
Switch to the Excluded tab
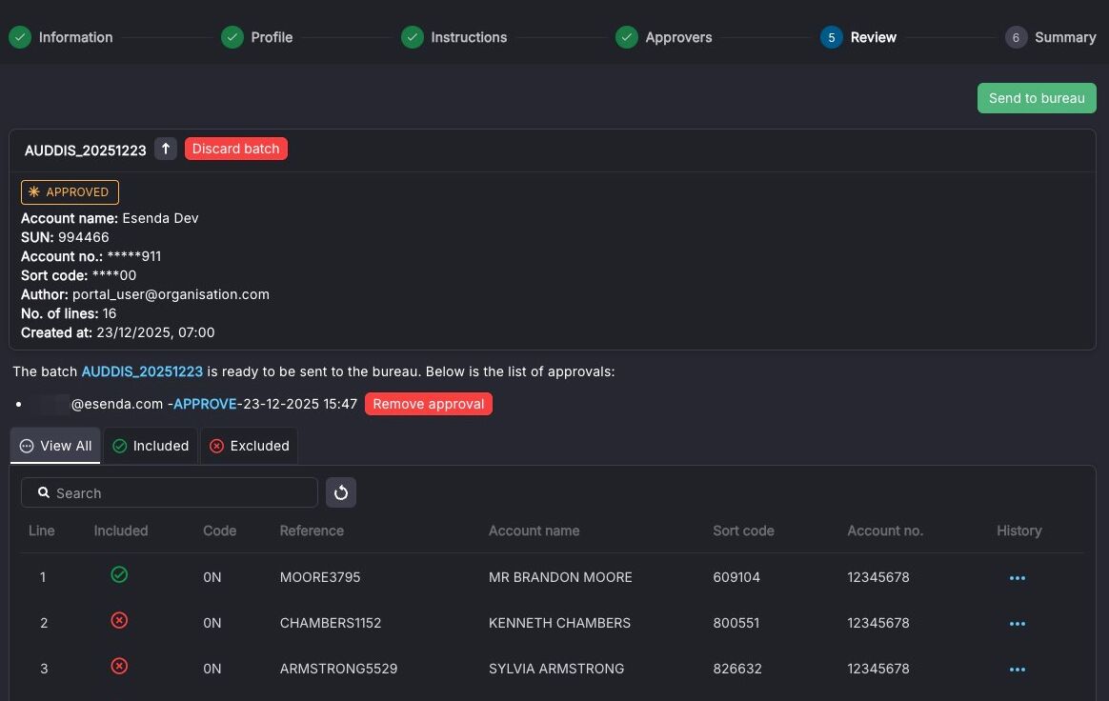[250, 446]
